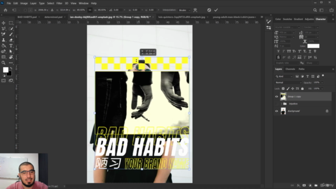Expand the injustice group folder
Screen dimensions: 336x189
click(281, 104)
